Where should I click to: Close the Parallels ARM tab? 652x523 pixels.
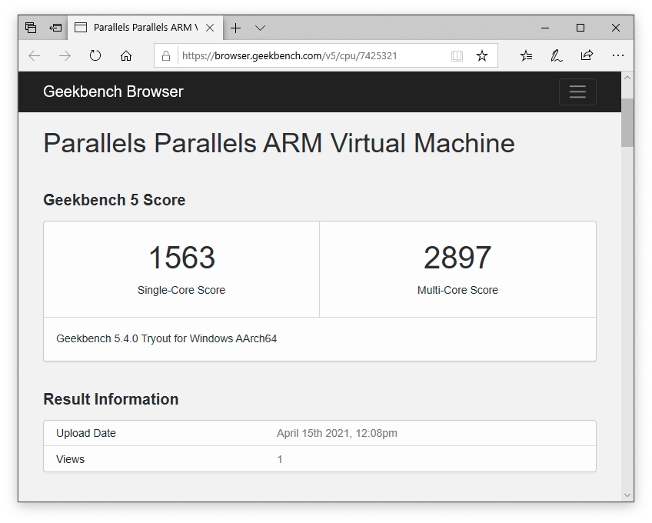coord(210,28)
